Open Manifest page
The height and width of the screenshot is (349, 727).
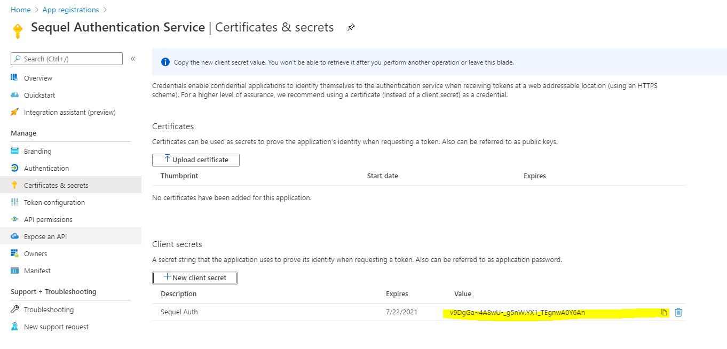[37, 271]
